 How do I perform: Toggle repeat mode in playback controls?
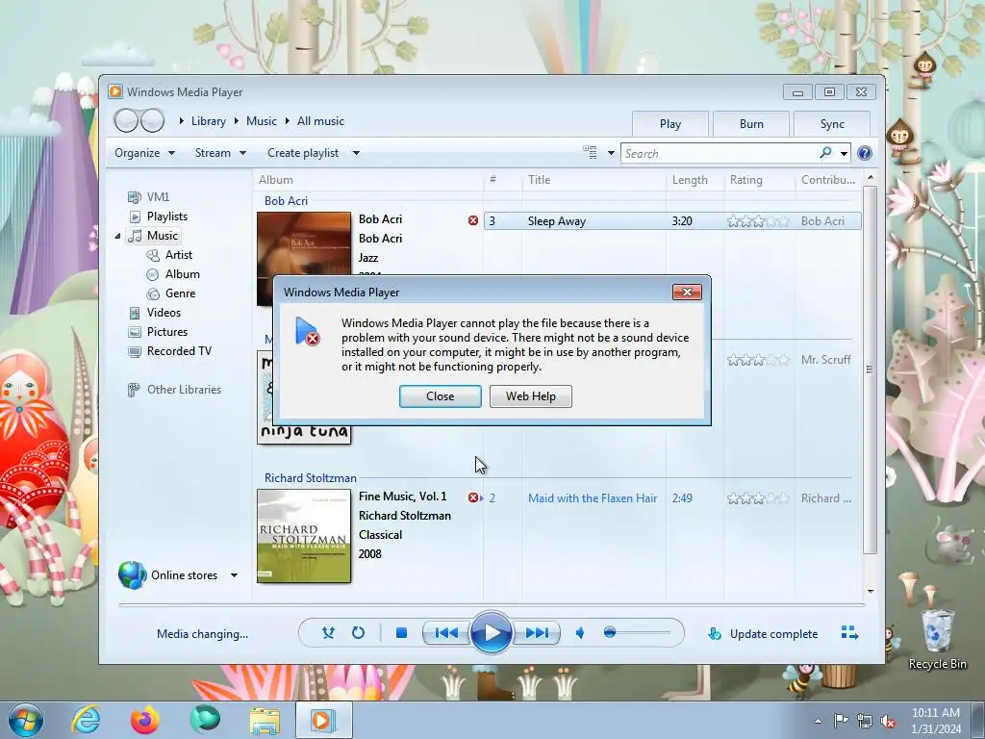(x=358, y=633)
